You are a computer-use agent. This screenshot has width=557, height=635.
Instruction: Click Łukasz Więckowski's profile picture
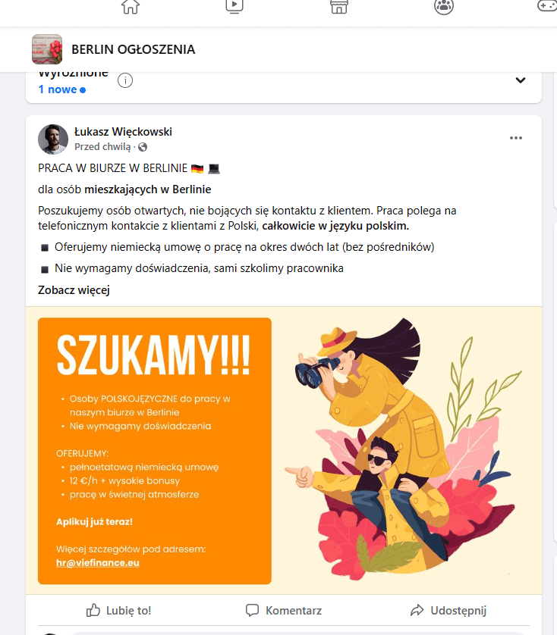53,139
